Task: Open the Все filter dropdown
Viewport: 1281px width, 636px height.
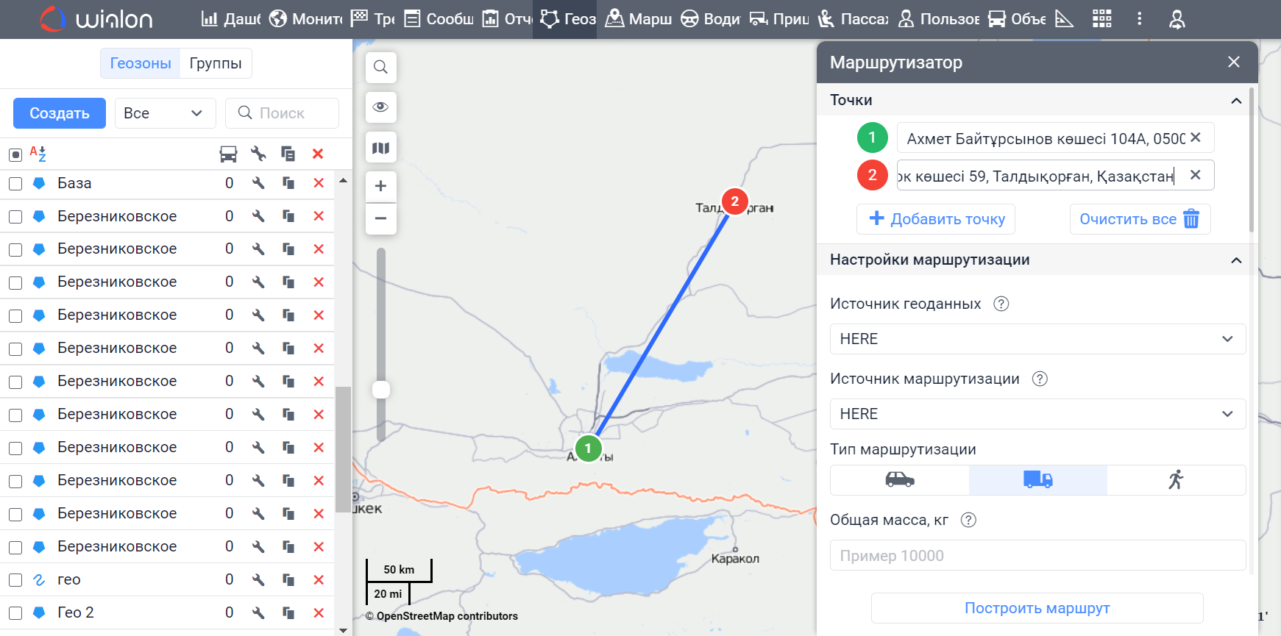Action: pyautogui.click(x=166, y=113)
